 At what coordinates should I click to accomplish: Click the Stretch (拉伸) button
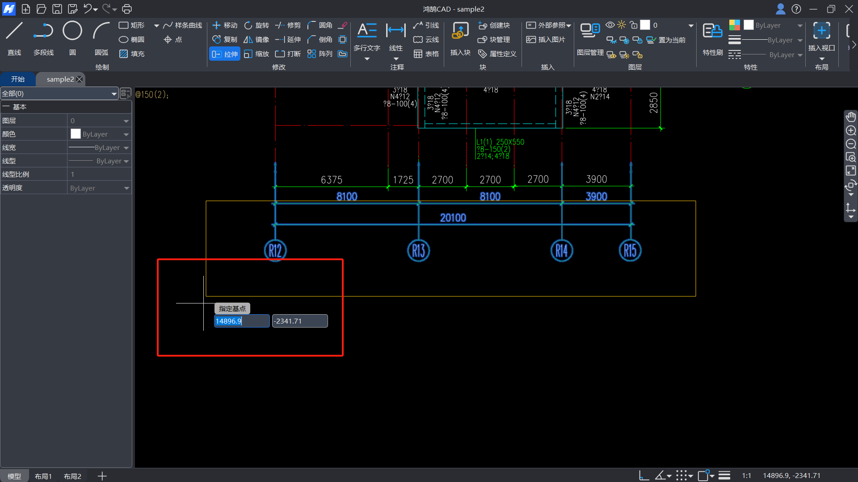coord(225,54)
